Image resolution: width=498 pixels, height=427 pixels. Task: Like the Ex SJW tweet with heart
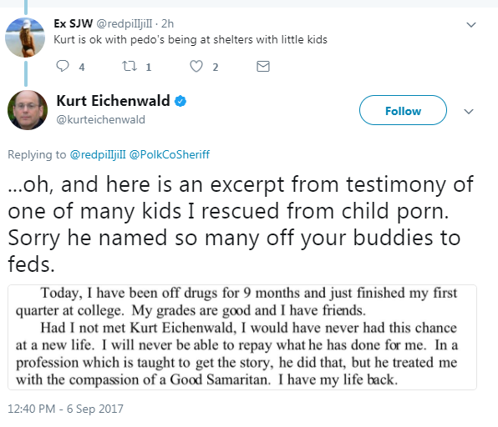coord(196,66)
